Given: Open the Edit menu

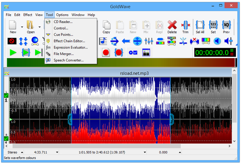Looking at the screenshot, I should (17, 15).
